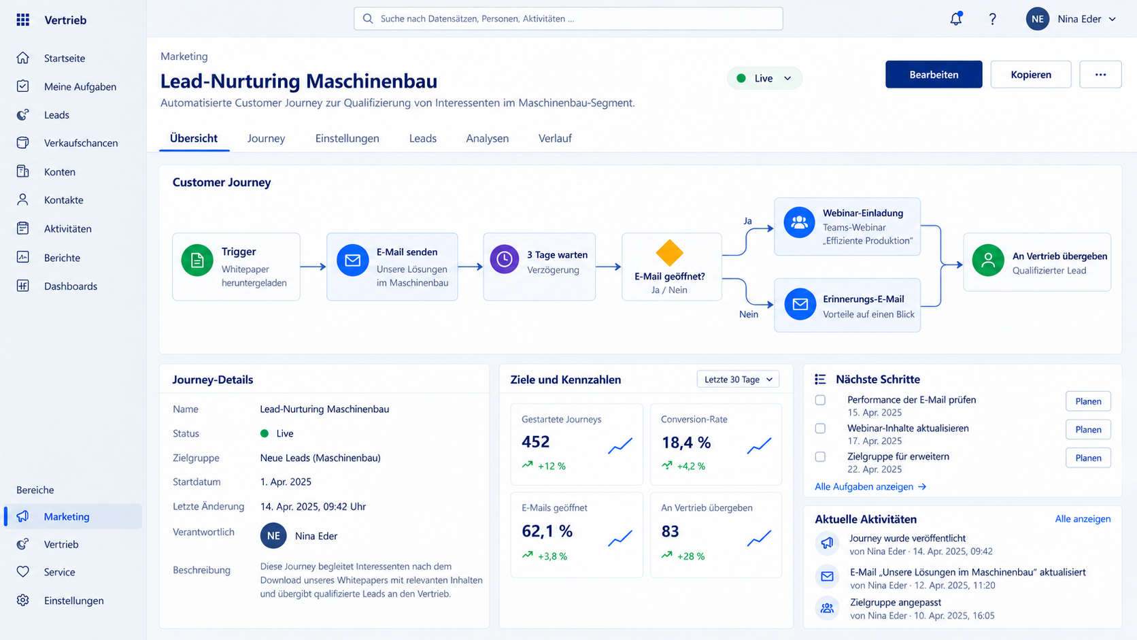The image size is (1137, 640).
Task: Switch to the Verlauf tab
Action: pos(555,138)
